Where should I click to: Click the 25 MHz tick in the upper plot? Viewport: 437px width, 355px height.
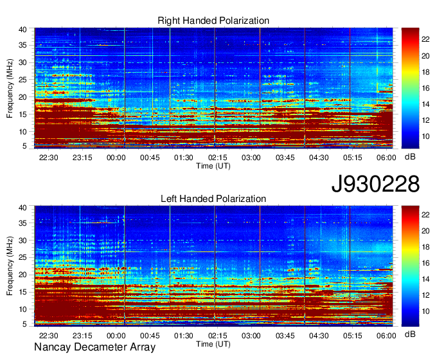pyautogui.click(x=22, y=80)
